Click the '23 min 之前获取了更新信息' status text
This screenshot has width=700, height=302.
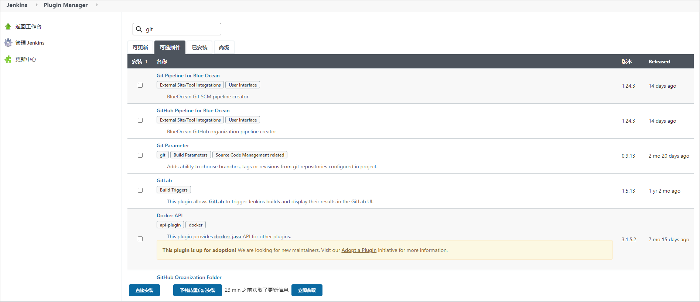pos(257,290)
